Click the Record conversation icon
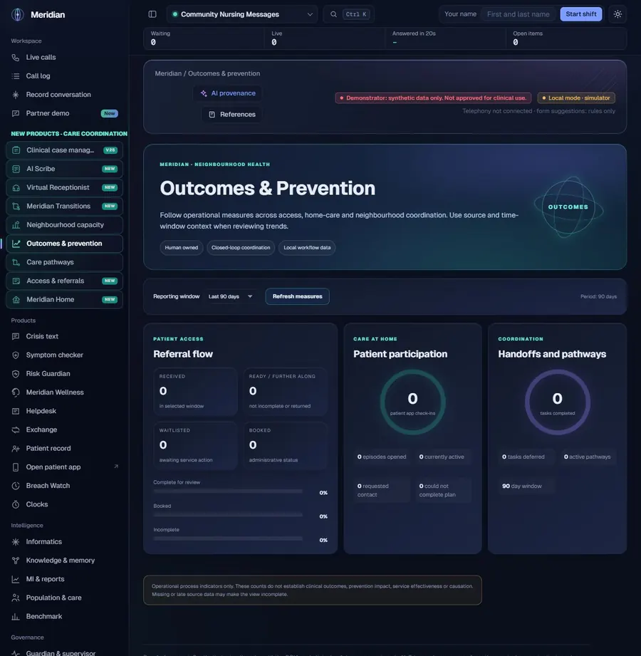 point(16,95)
